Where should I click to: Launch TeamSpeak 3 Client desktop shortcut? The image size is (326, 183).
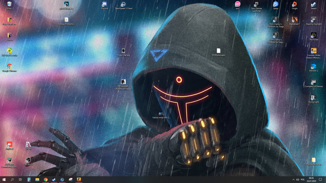[x=124, y=6]
